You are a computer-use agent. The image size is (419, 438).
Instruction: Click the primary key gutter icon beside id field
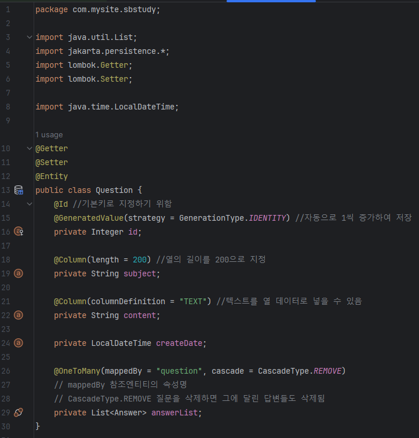(x=19, y=232)
